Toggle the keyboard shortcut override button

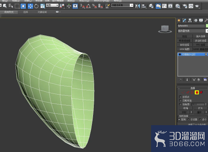pyautogui.click(x=75, y=6)
